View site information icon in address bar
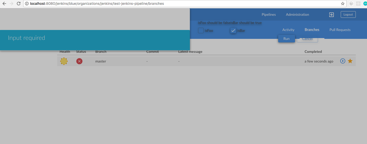The image size is (367, 144). click(27, 4)
